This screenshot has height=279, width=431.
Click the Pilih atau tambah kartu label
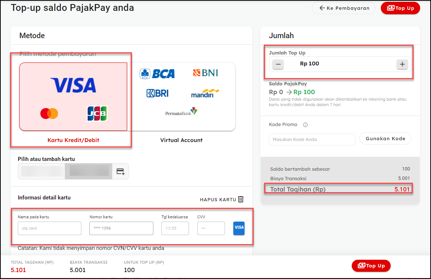[x=46, y=159]
